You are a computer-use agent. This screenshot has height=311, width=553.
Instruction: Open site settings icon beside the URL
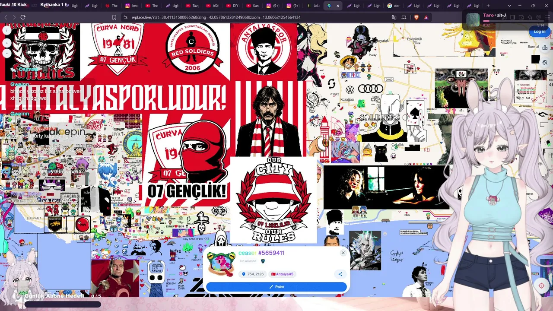(125, 17)
